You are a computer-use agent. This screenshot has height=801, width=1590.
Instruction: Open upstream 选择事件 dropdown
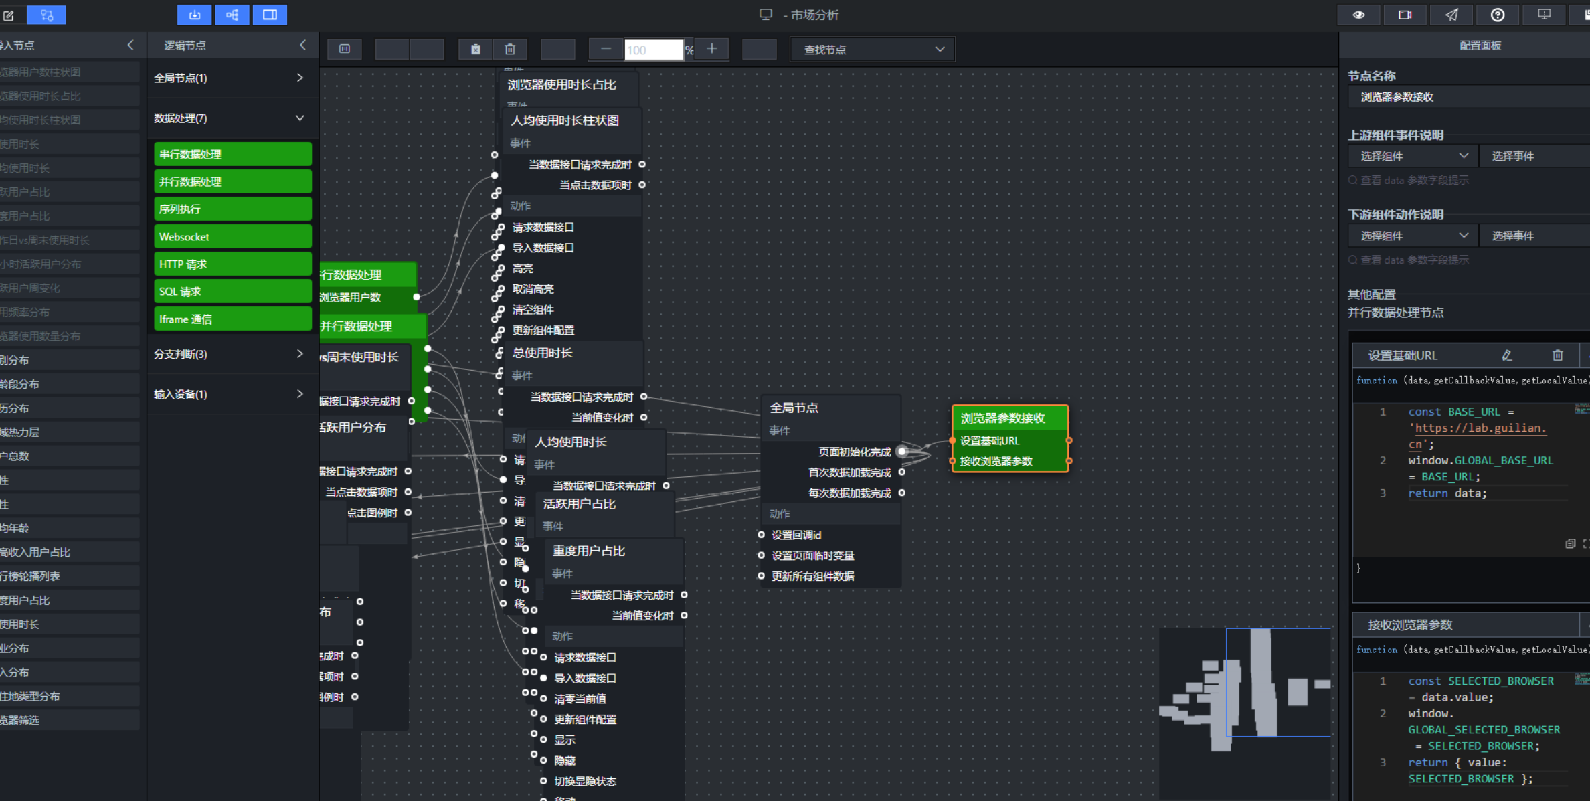click(x=1535, y=156)
